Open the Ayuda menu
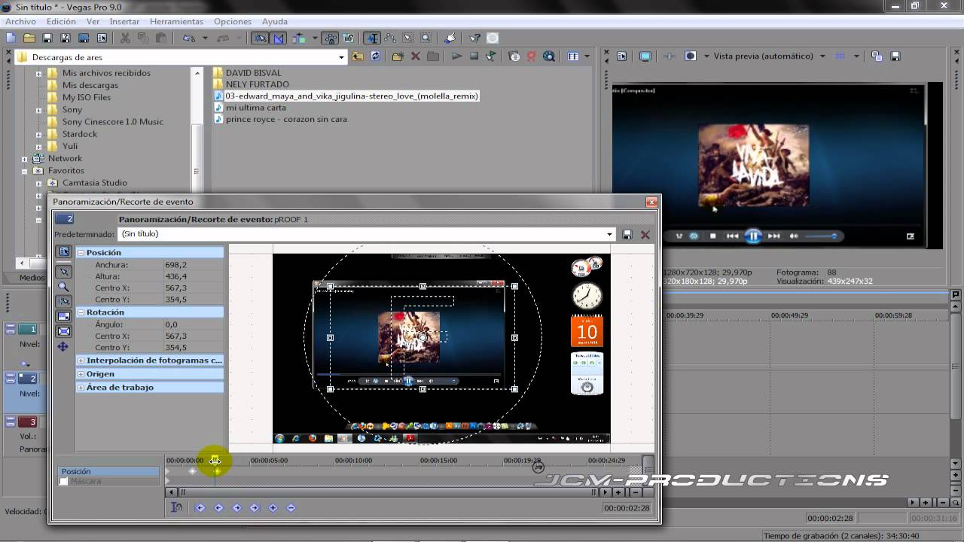Viewport: 964px width, 542px height. coord(275,22)
